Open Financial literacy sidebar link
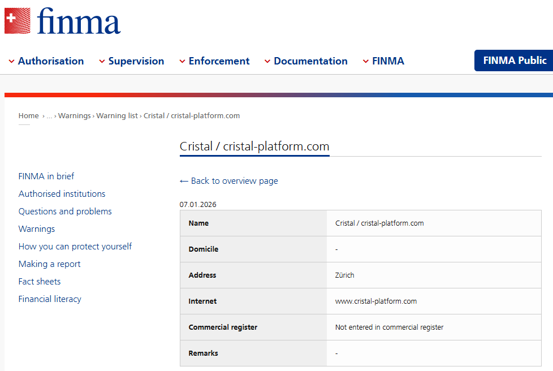This screenshot has height=371, width=553. [50, 299]
